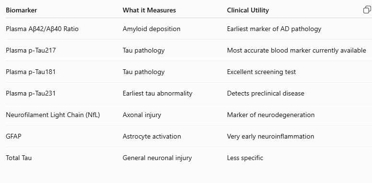Click the Plasma p-Tau231 cell
372x183 pixels.
click(31, 93)
